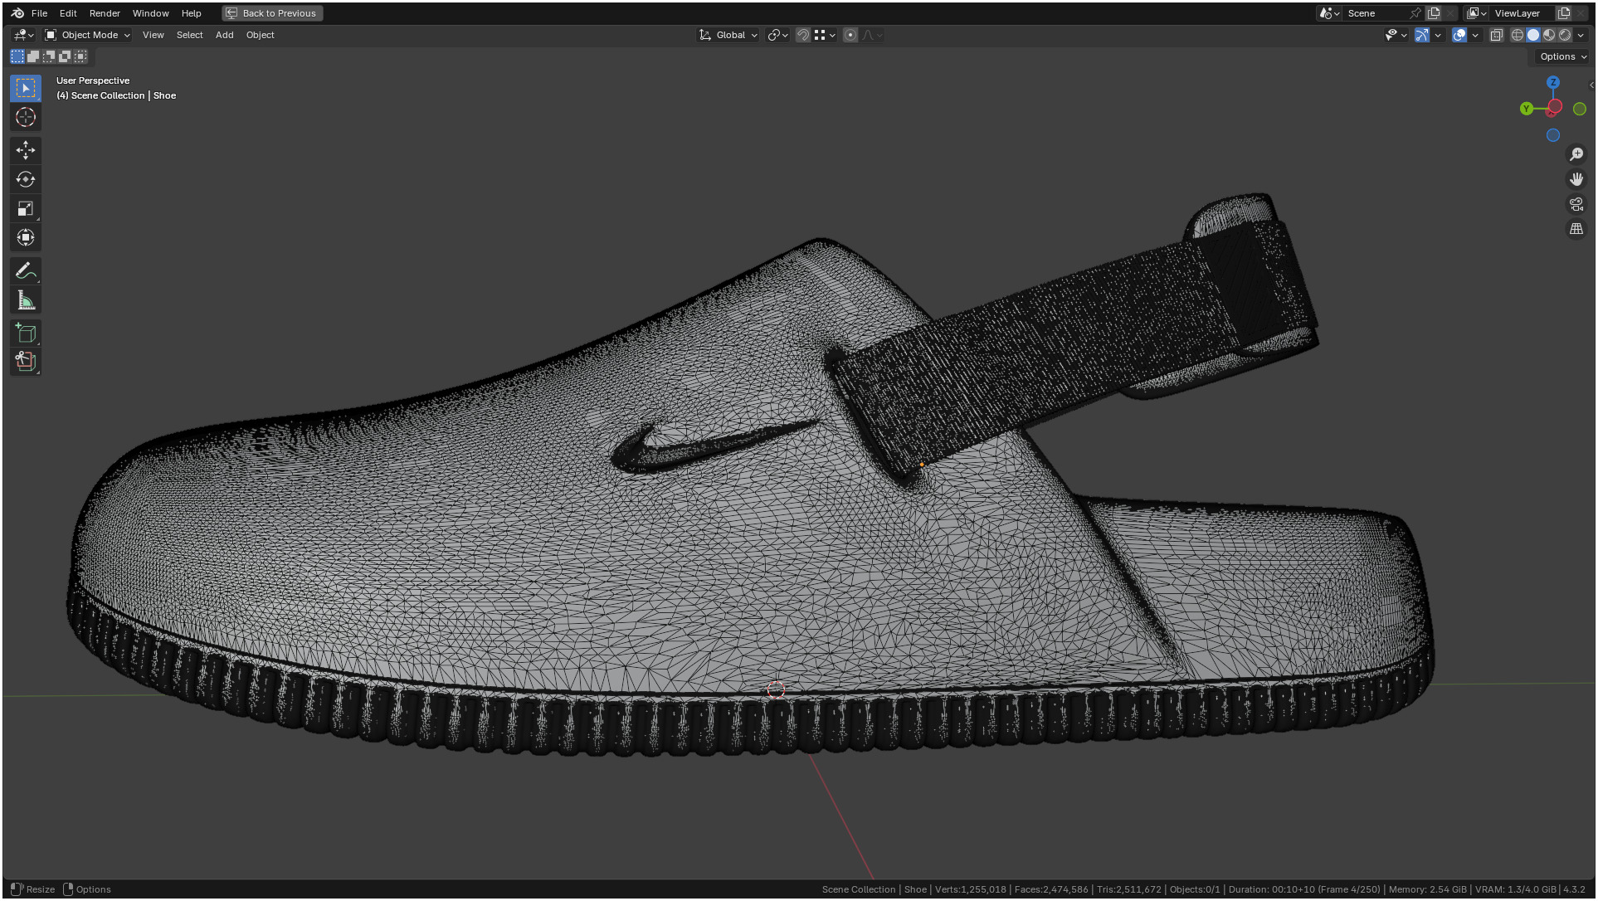Select the Add Cube tool
The height and width of the screenshot is (901, 1598).
26,334
